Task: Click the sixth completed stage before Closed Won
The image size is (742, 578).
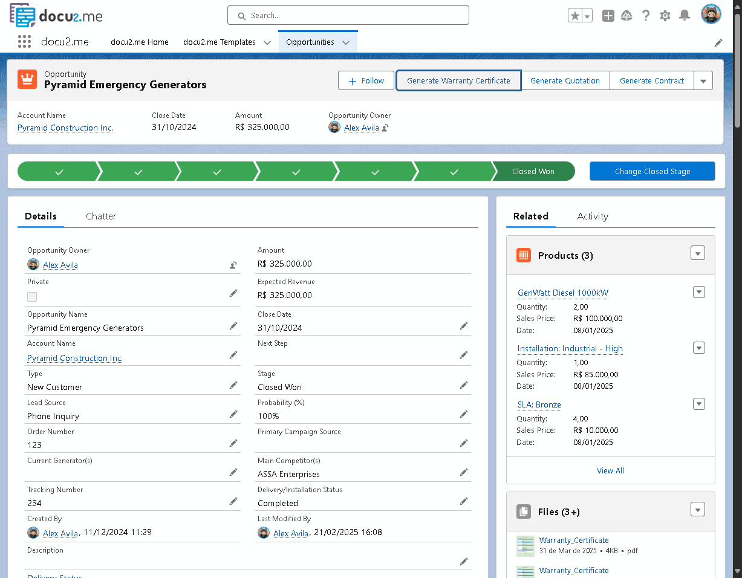Action: pyautogui.click(x=454, y=171)
